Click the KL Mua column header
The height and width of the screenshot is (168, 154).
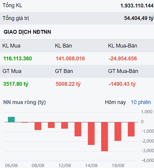(x=11, y=46)
